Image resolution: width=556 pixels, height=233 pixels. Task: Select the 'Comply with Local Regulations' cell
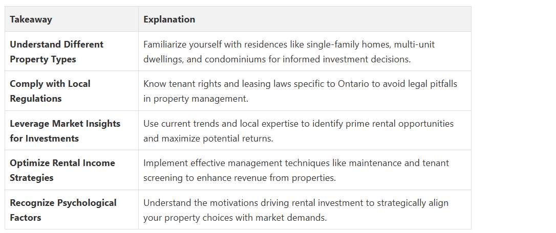[x=50, y=91]
